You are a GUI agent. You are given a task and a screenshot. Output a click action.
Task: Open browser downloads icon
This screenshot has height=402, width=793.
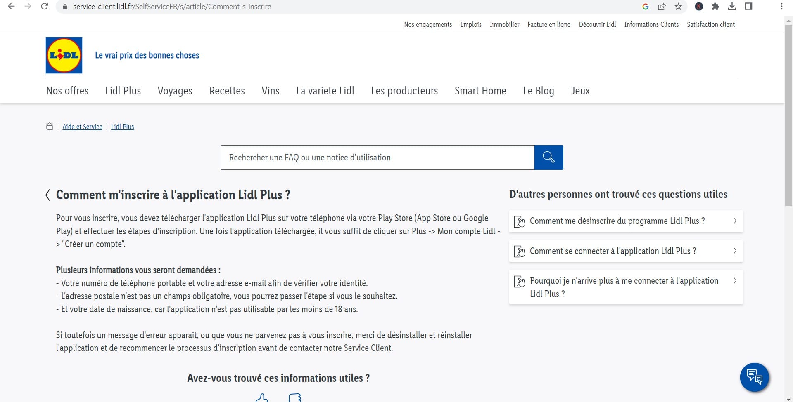coord(732,7)
